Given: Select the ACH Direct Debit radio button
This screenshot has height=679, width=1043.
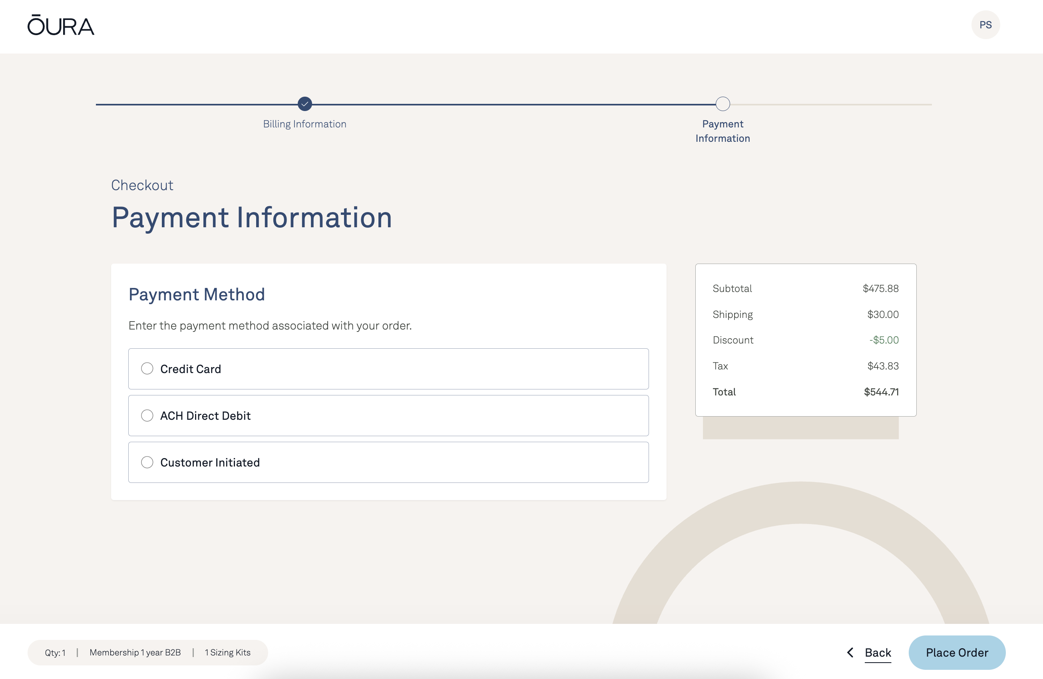Looking at the screenshot, I should 147,415.
